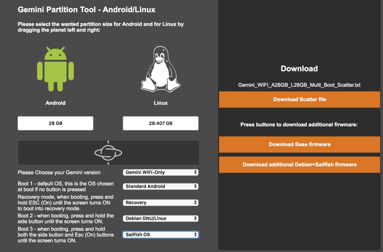
Task: Click the Android robot icon
Action: pyautogui.click(x=55, y=69)
